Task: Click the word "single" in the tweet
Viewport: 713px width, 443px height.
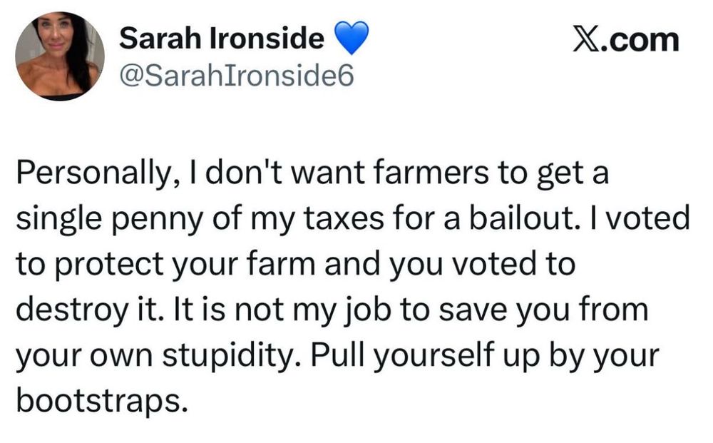Action: pyautogui.click(x=58, y=220)
